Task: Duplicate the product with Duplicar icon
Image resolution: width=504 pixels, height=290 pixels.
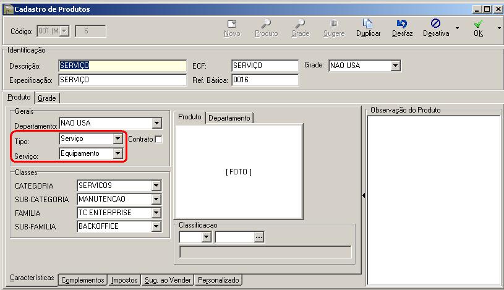Action: point(367,23)
